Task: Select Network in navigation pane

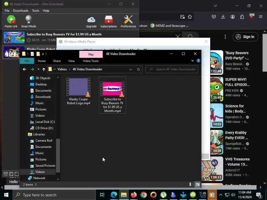Action: coord(37,178)
